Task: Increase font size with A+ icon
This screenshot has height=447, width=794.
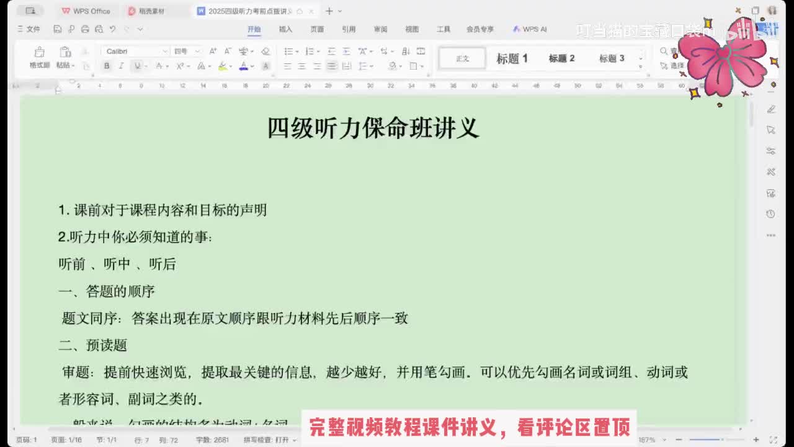Action: (213, 52)
